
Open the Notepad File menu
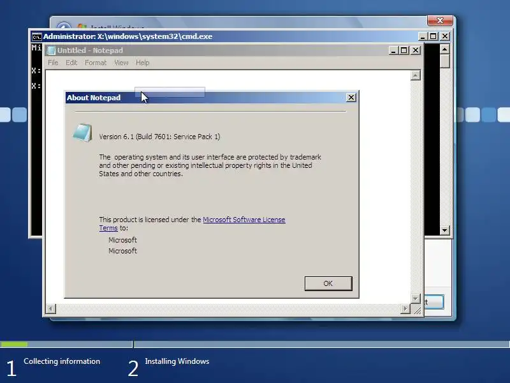(x=53, y=63)
